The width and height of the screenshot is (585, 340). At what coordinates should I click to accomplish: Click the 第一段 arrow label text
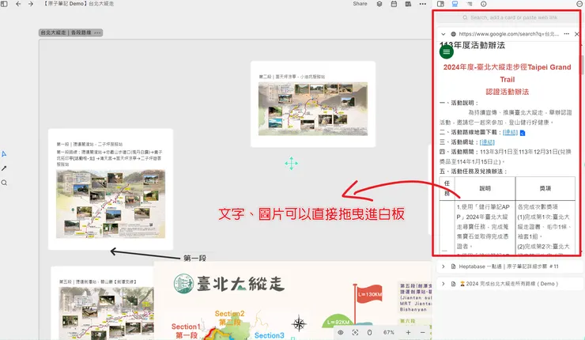point(194,259)
